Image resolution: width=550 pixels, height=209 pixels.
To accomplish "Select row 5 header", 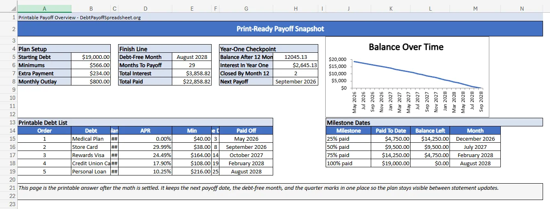I will [x=9, y=57].
